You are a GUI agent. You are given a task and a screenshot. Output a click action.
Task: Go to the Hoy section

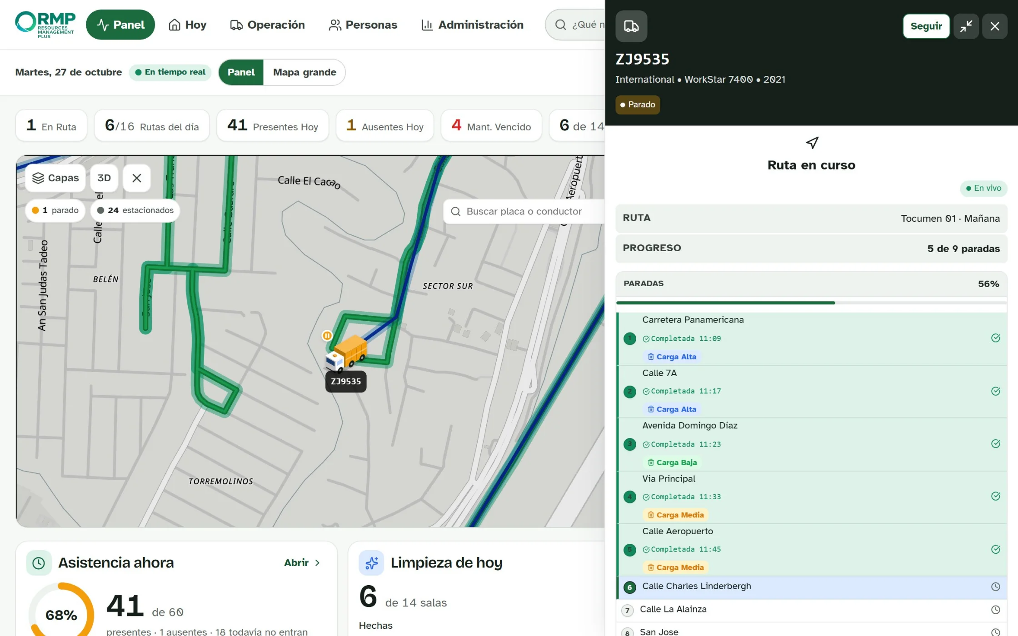187,25
